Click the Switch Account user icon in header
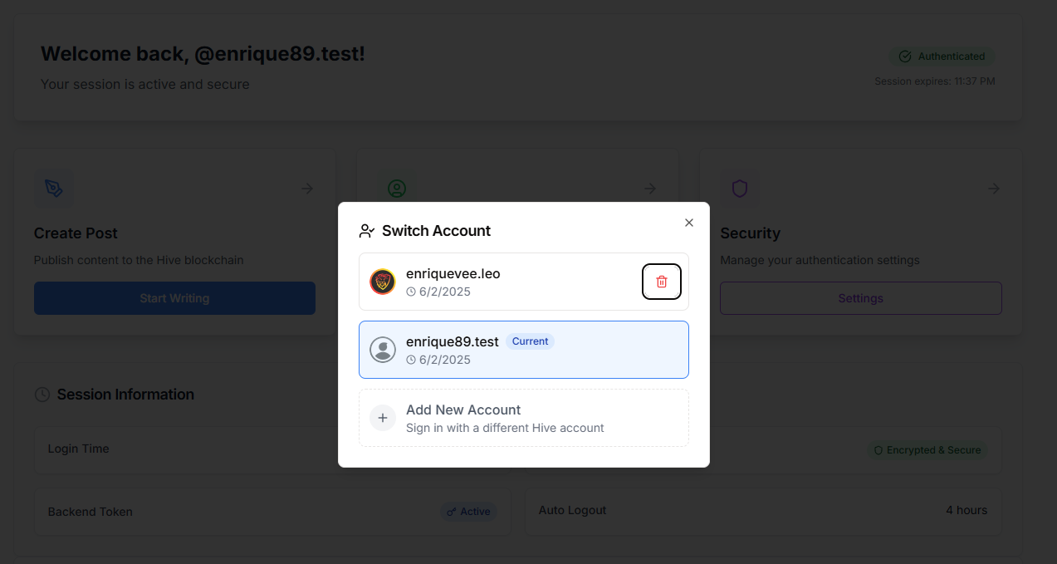 click(367, 231)
